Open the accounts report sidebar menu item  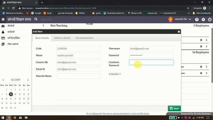[13, 44]
